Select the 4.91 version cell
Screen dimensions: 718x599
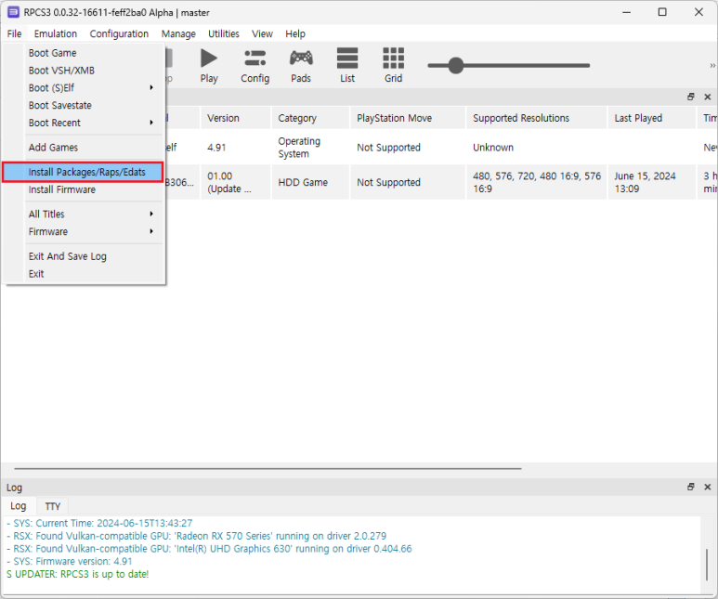(x=235, y=147)
